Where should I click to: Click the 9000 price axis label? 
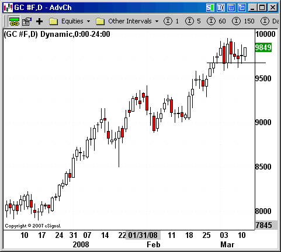[263, 122]
